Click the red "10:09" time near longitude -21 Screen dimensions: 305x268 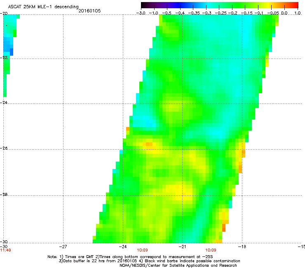click(x=211, y=250)
